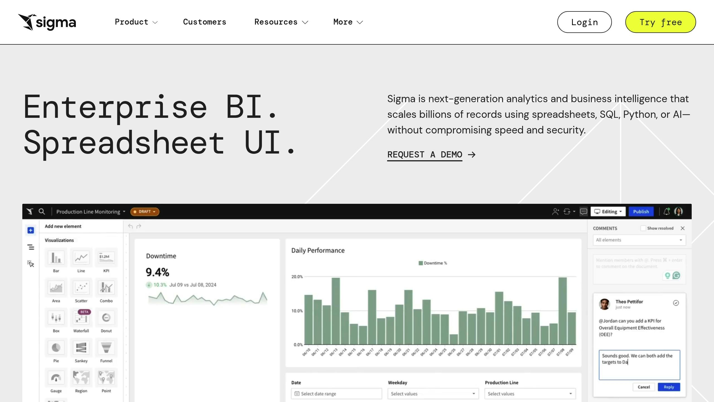Open the DRAFT status dropdown
Screen dimensions: 714x402
(145, 212)
